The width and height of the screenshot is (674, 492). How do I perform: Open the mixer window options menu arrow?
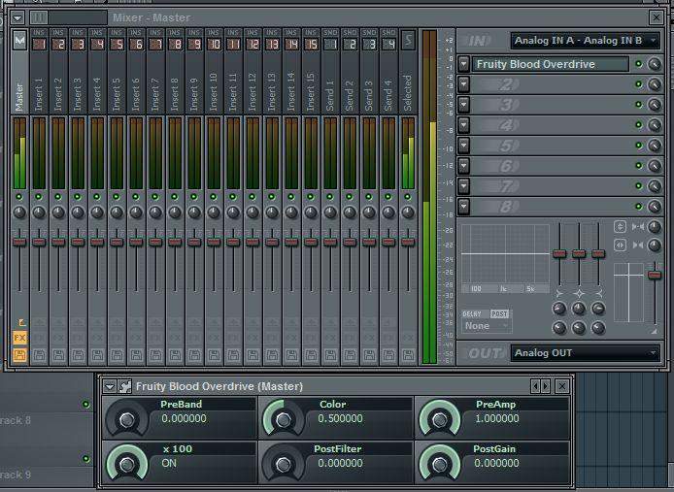pyautogui.click(x=17, y=17)
